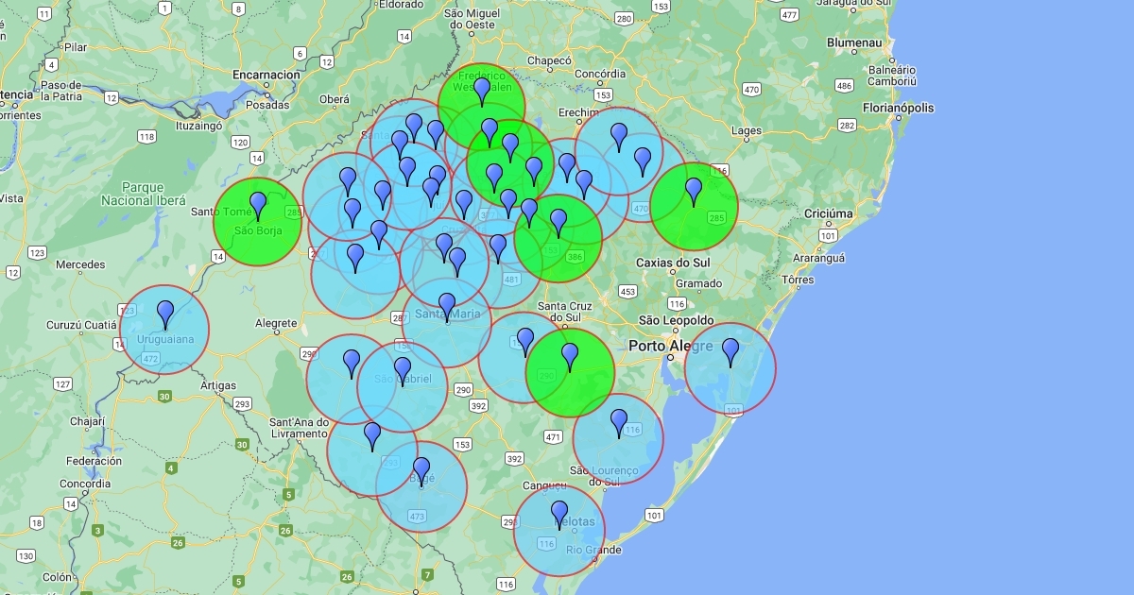Select the pin in green circle near Caxias do Sul
Image resolution: width=1134 pixels, height=595 pixels.
694,192
